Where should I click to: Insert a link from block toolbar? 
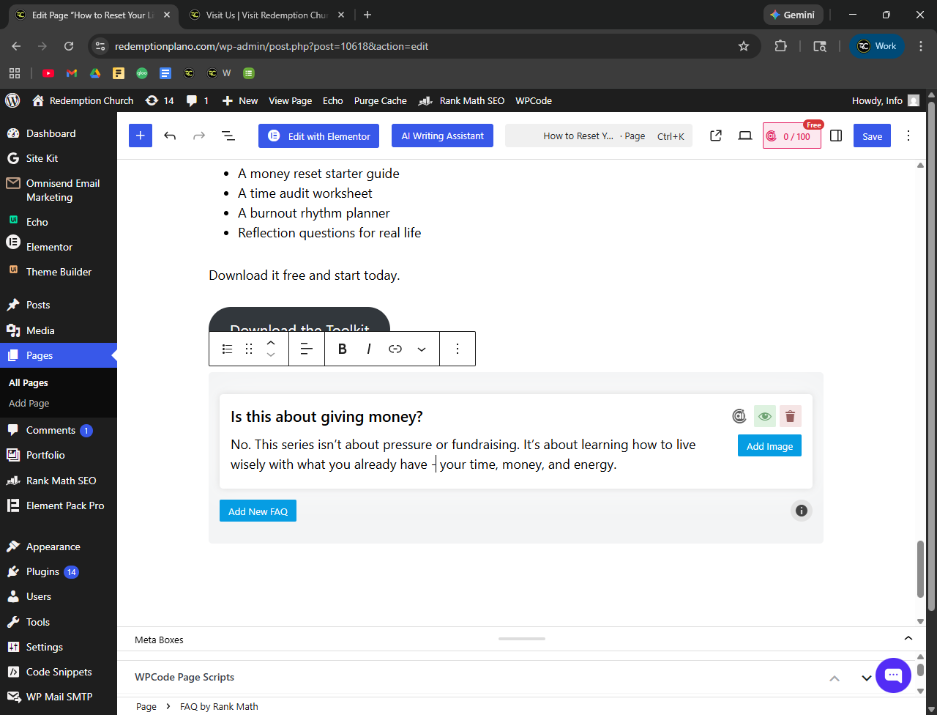pyautogui.click(x=395, y=349)
